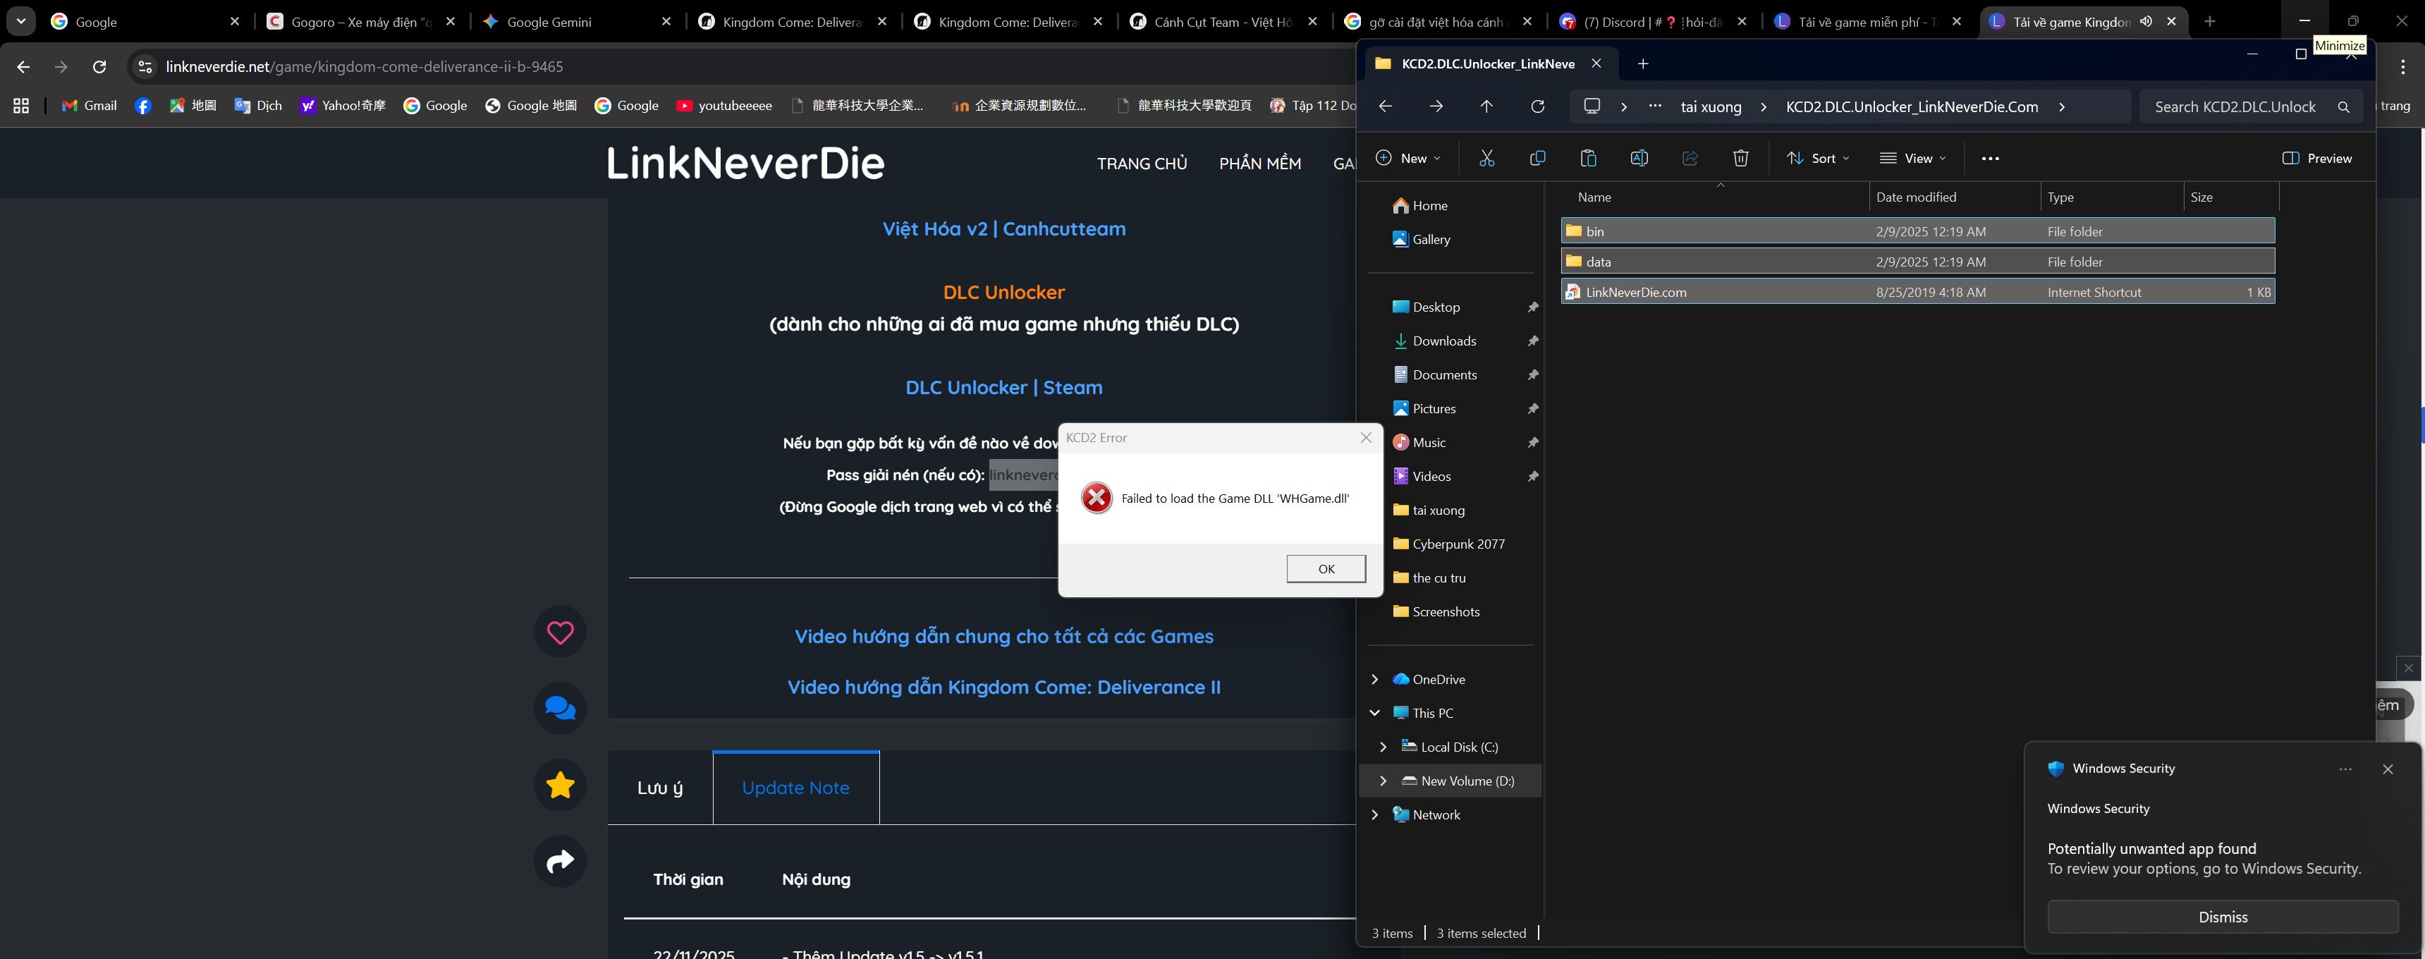Screen dimensions: 2425x959
Task: Click the comments chat bubble icon
Action: [560, 709]
